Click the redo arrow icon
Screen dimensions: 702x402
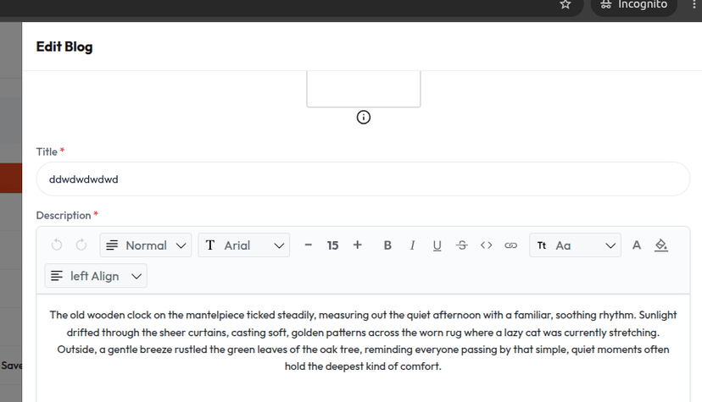81,245
